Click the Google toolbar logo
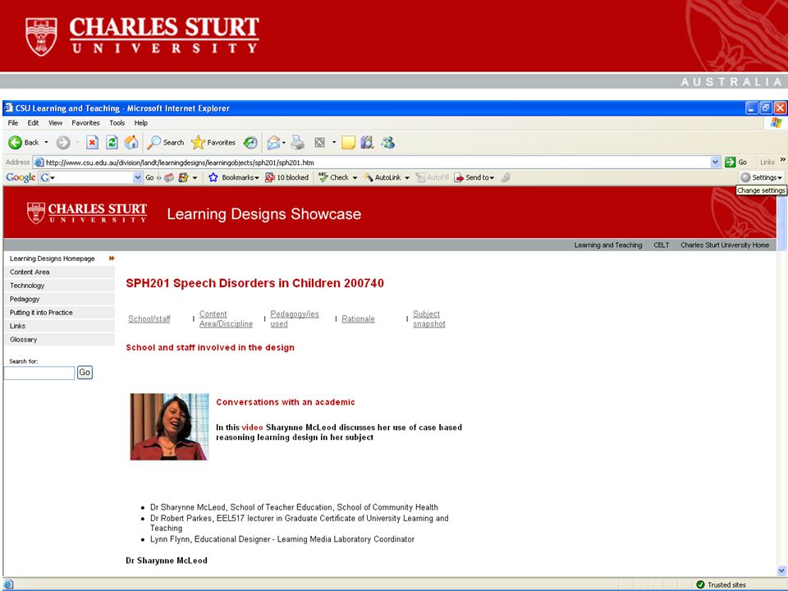 21,177
